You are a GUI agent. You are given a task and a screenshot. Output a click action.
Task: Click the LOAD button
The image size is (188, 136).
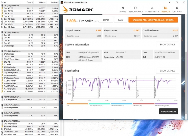coord(106,20)
